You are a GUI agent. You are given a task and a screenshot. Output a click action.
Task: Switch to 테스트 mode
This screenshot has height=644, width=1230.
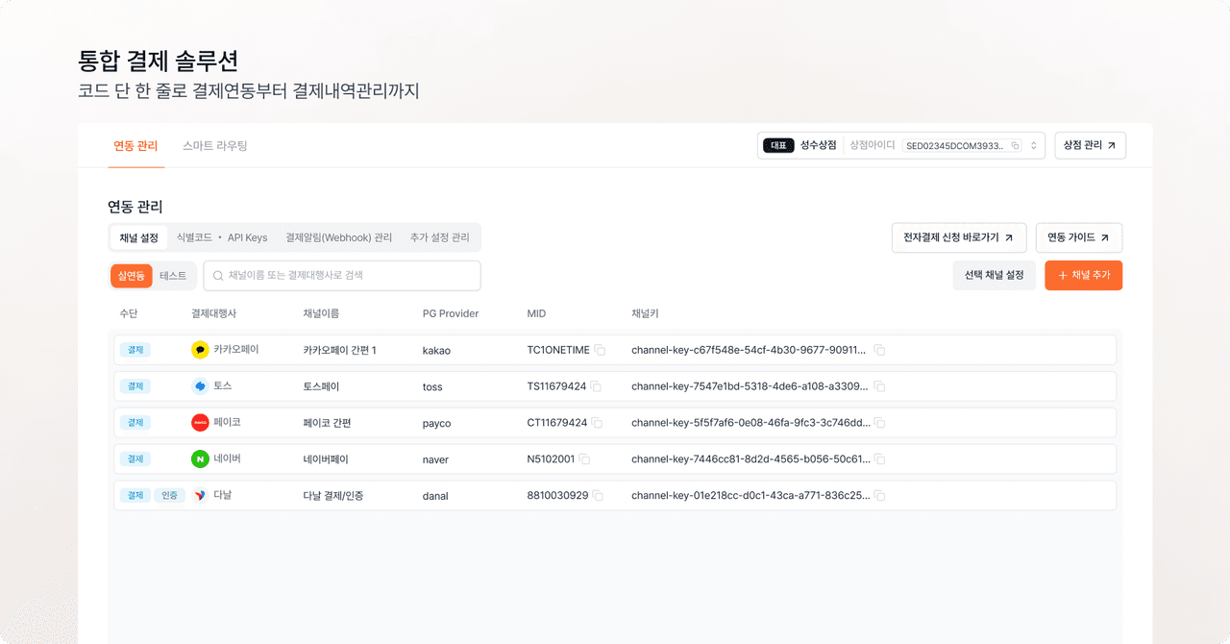tap(173, 276)
